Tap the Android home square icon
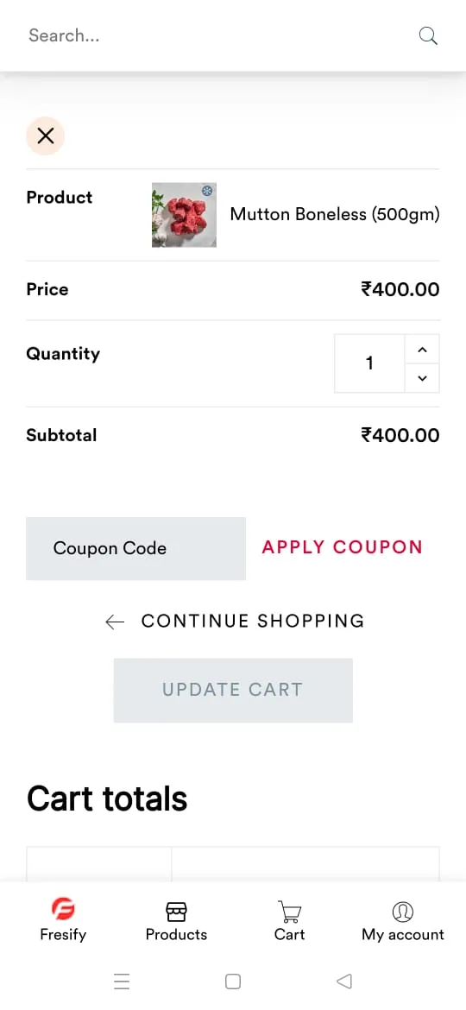The image size is (466, 1010). click(x=233, y=982)
